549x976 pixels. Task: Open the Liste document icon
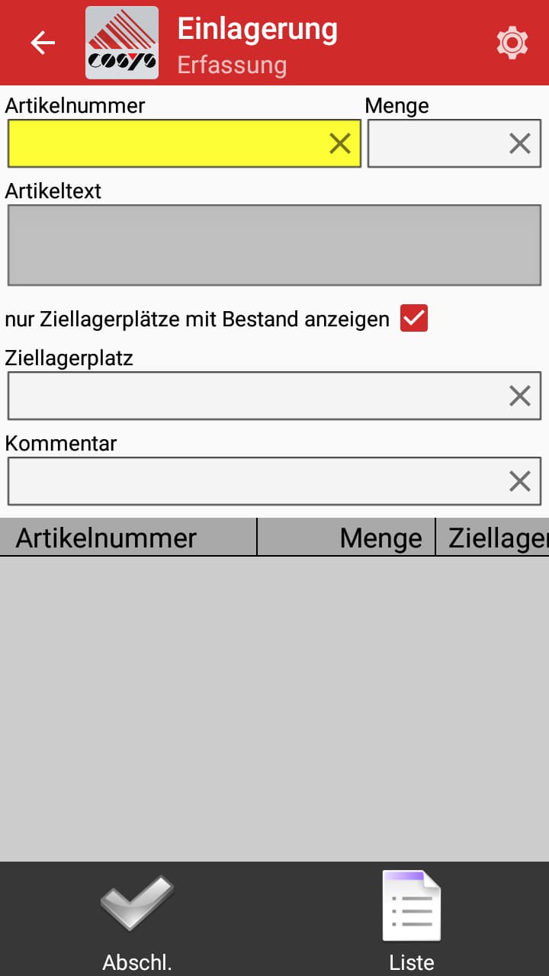click(412, 907)
